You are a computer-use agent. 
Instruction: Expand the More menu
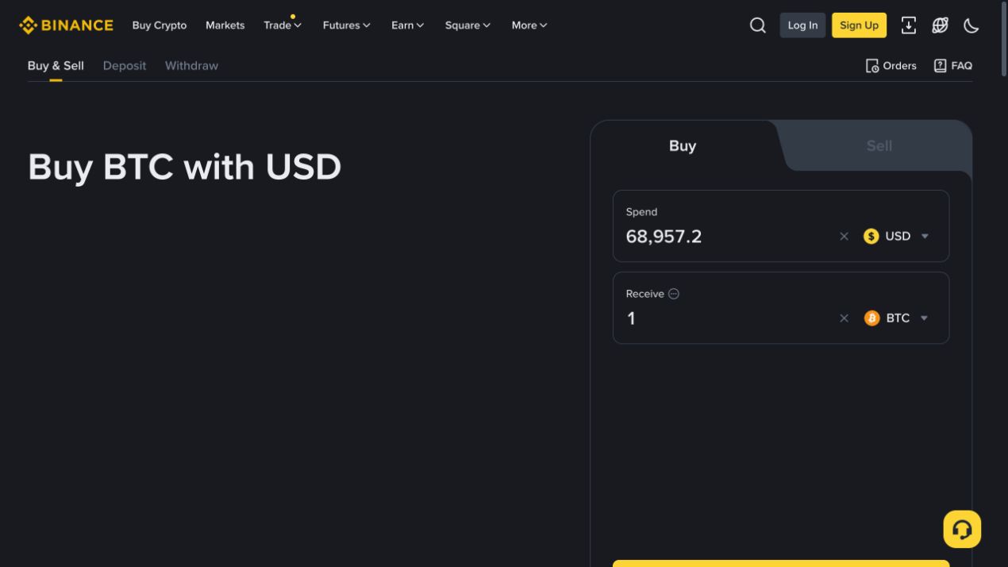point(529,25)
